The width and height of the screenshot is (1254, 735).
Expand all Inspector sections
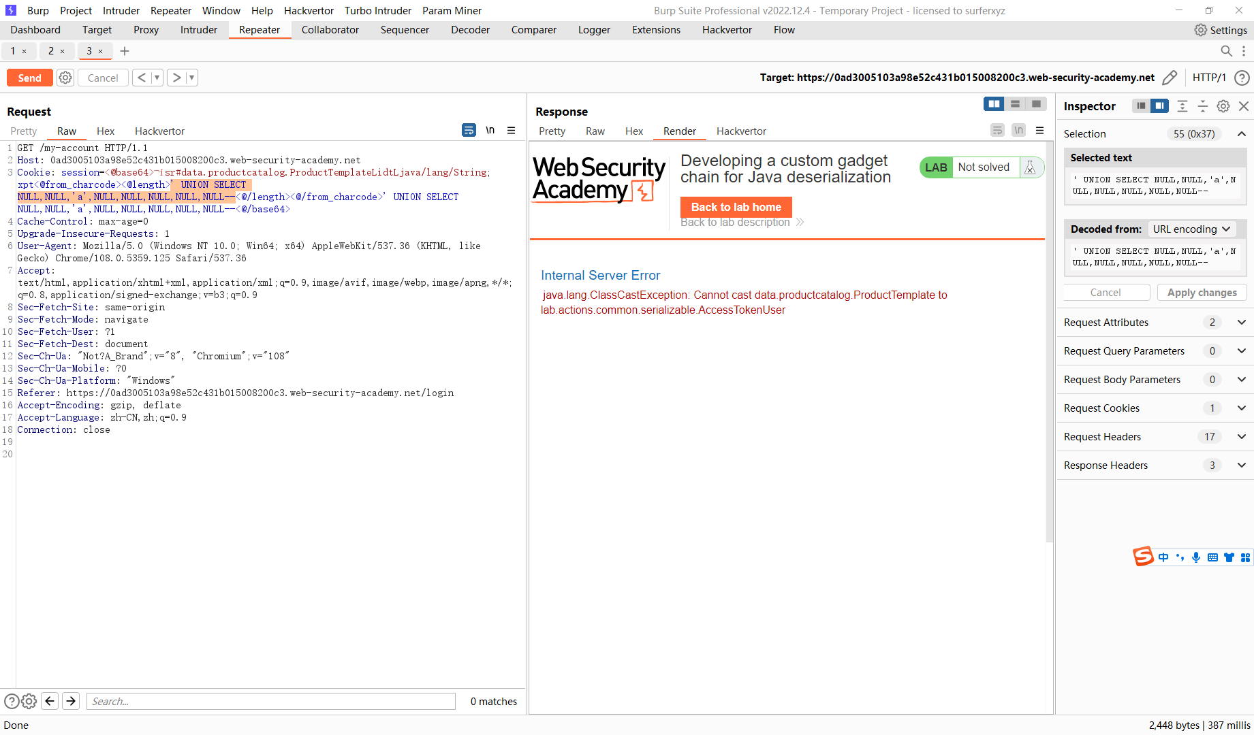point(1182,105)
